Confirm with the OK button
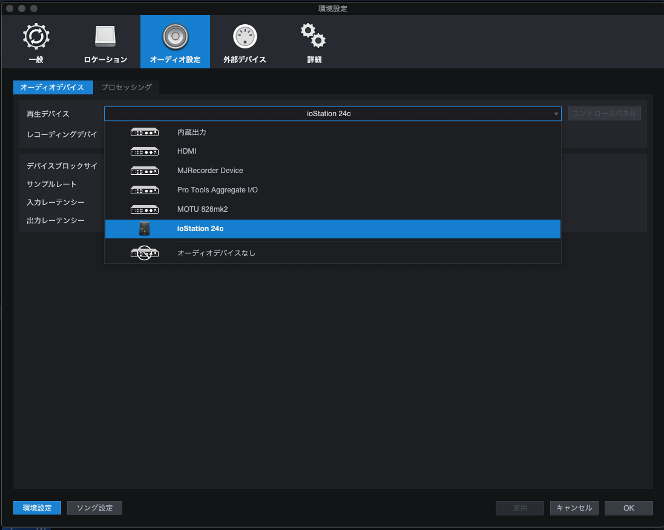Viewport: 664px width, 530px height. [628, 508]
